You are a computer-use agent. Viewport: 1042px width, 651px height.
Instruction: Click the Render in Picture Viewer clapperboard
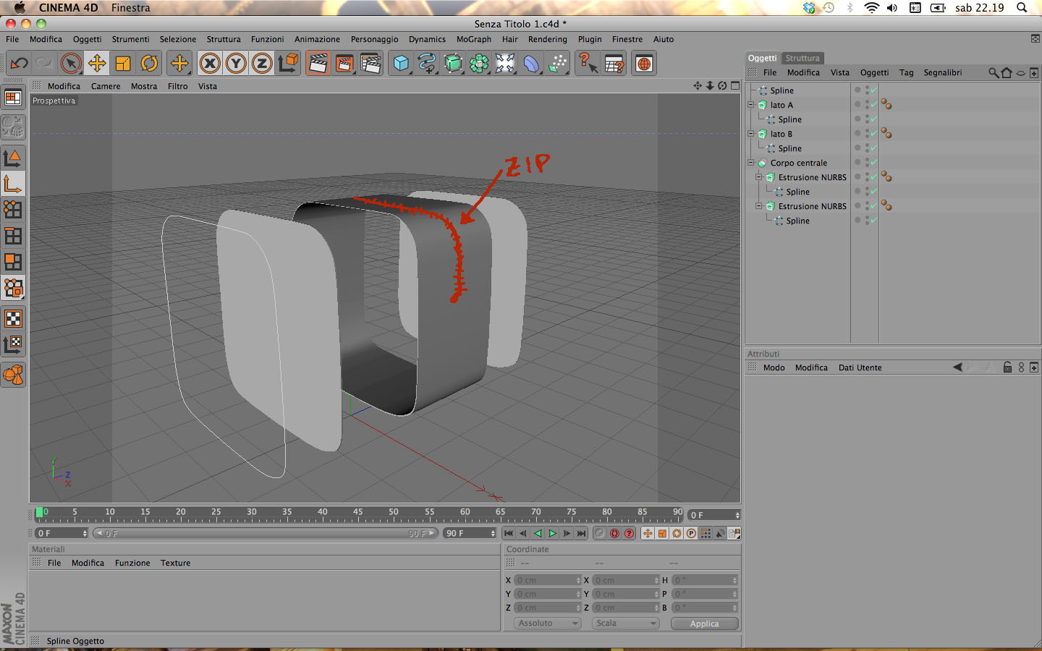(344, 64)
